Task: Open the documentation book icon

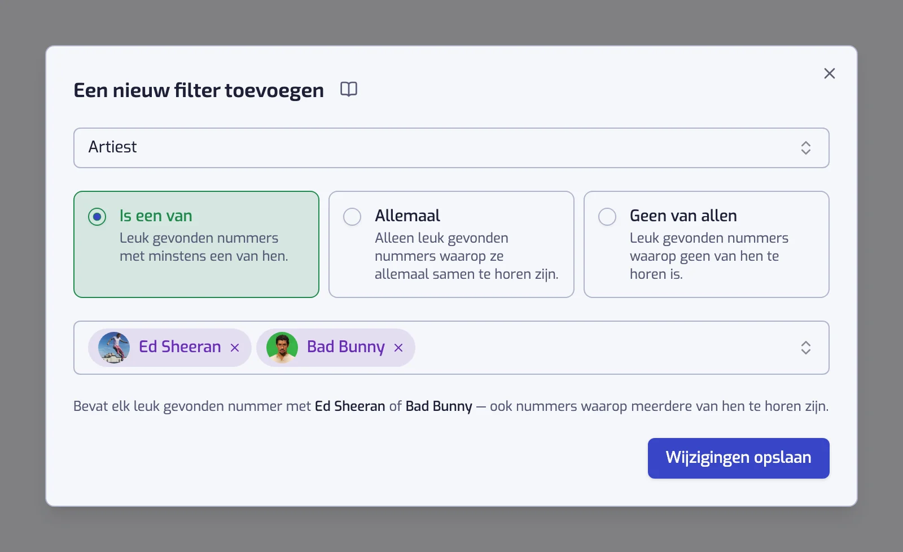Action: tap(349, 89)
